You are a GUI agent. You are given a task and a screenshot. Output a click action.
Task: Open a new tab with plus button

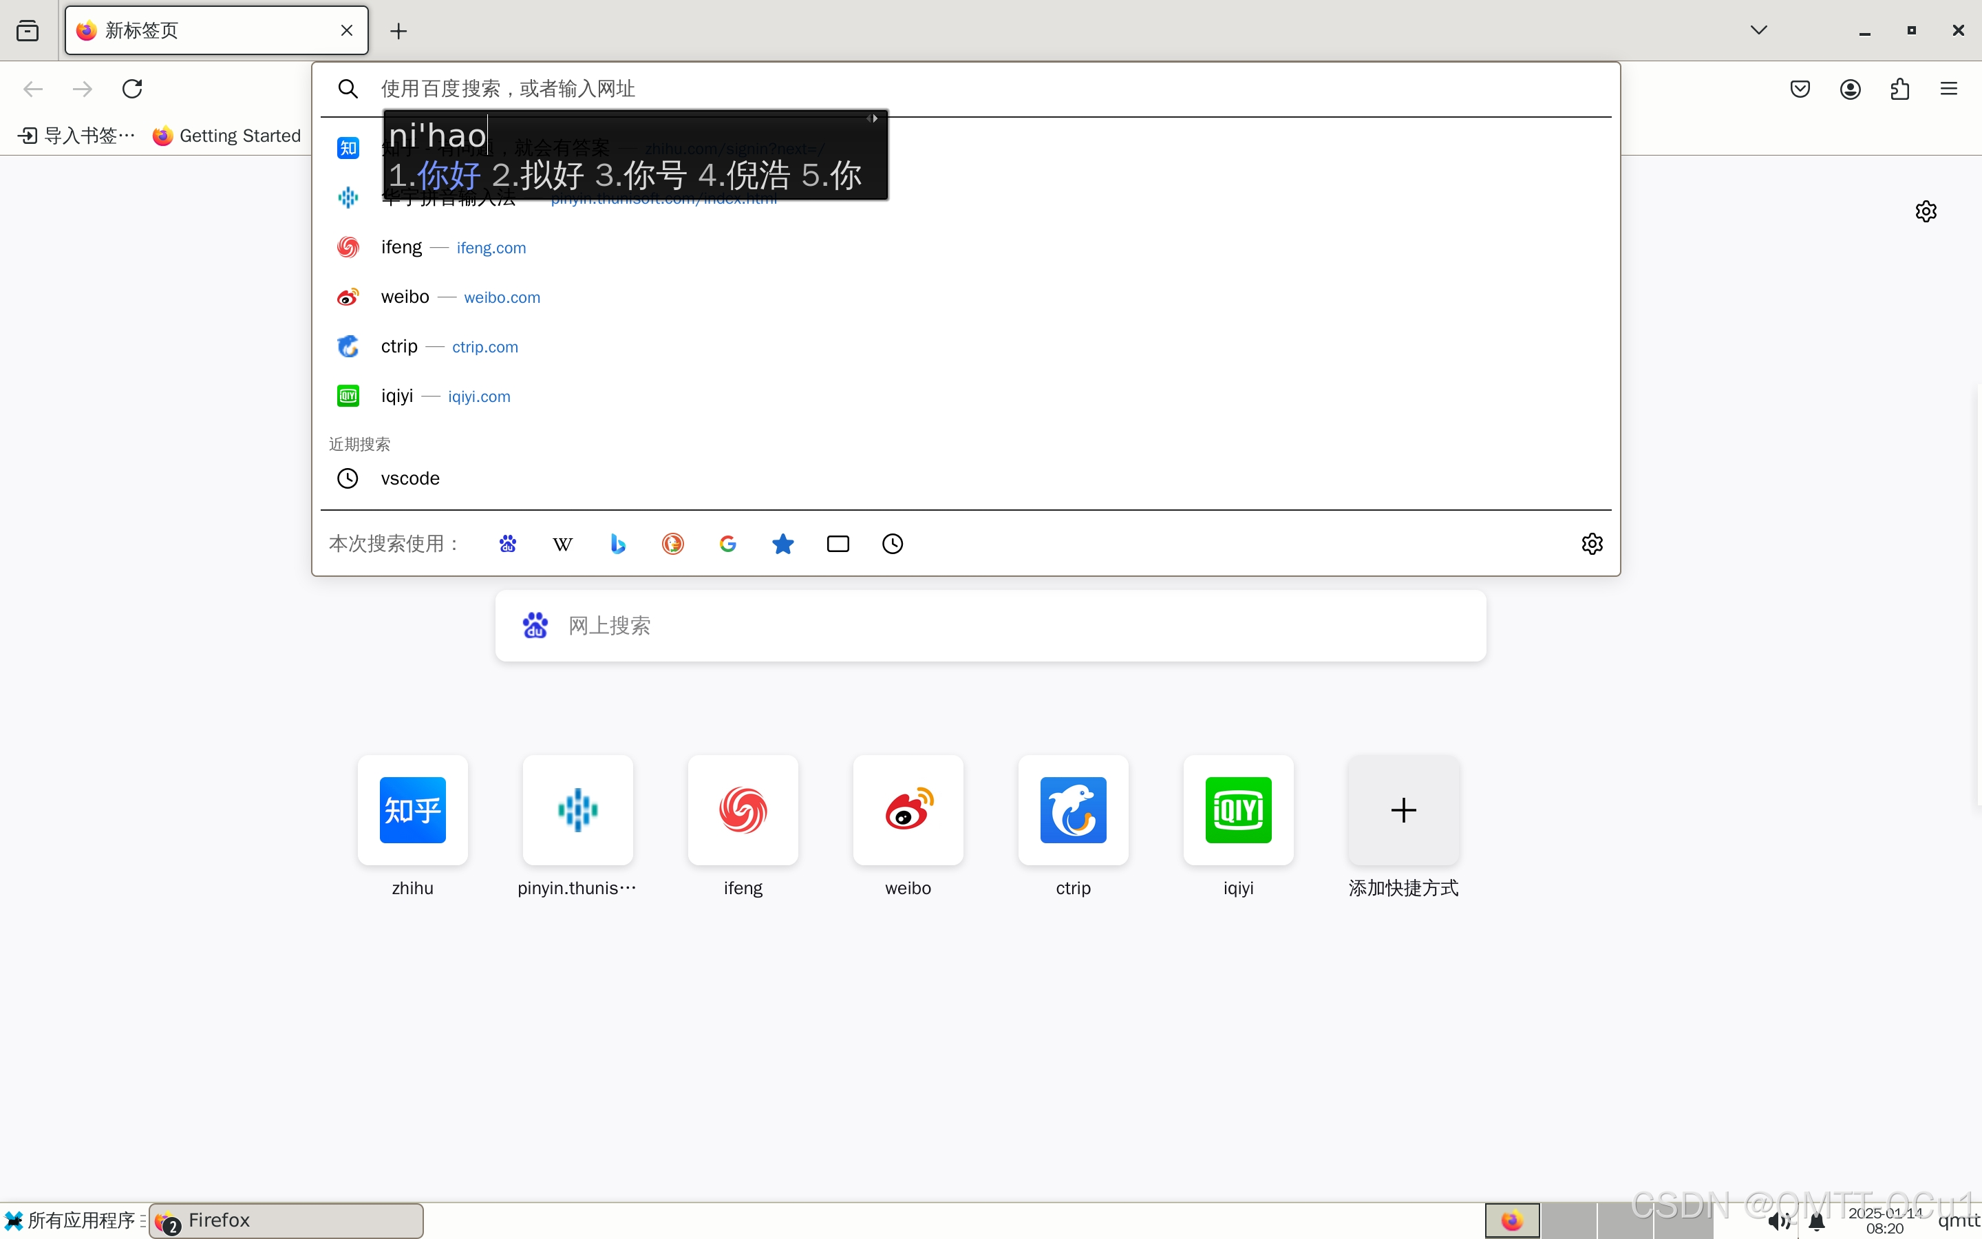(x=399, y=31)
